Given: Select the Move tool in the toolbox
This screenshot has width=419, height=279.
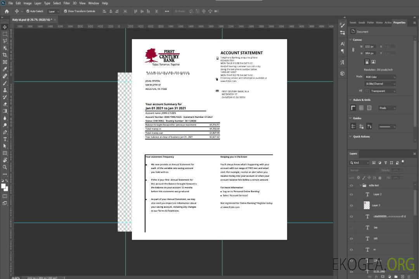Looking at the screenshot, I should click(x=5, y=27).
